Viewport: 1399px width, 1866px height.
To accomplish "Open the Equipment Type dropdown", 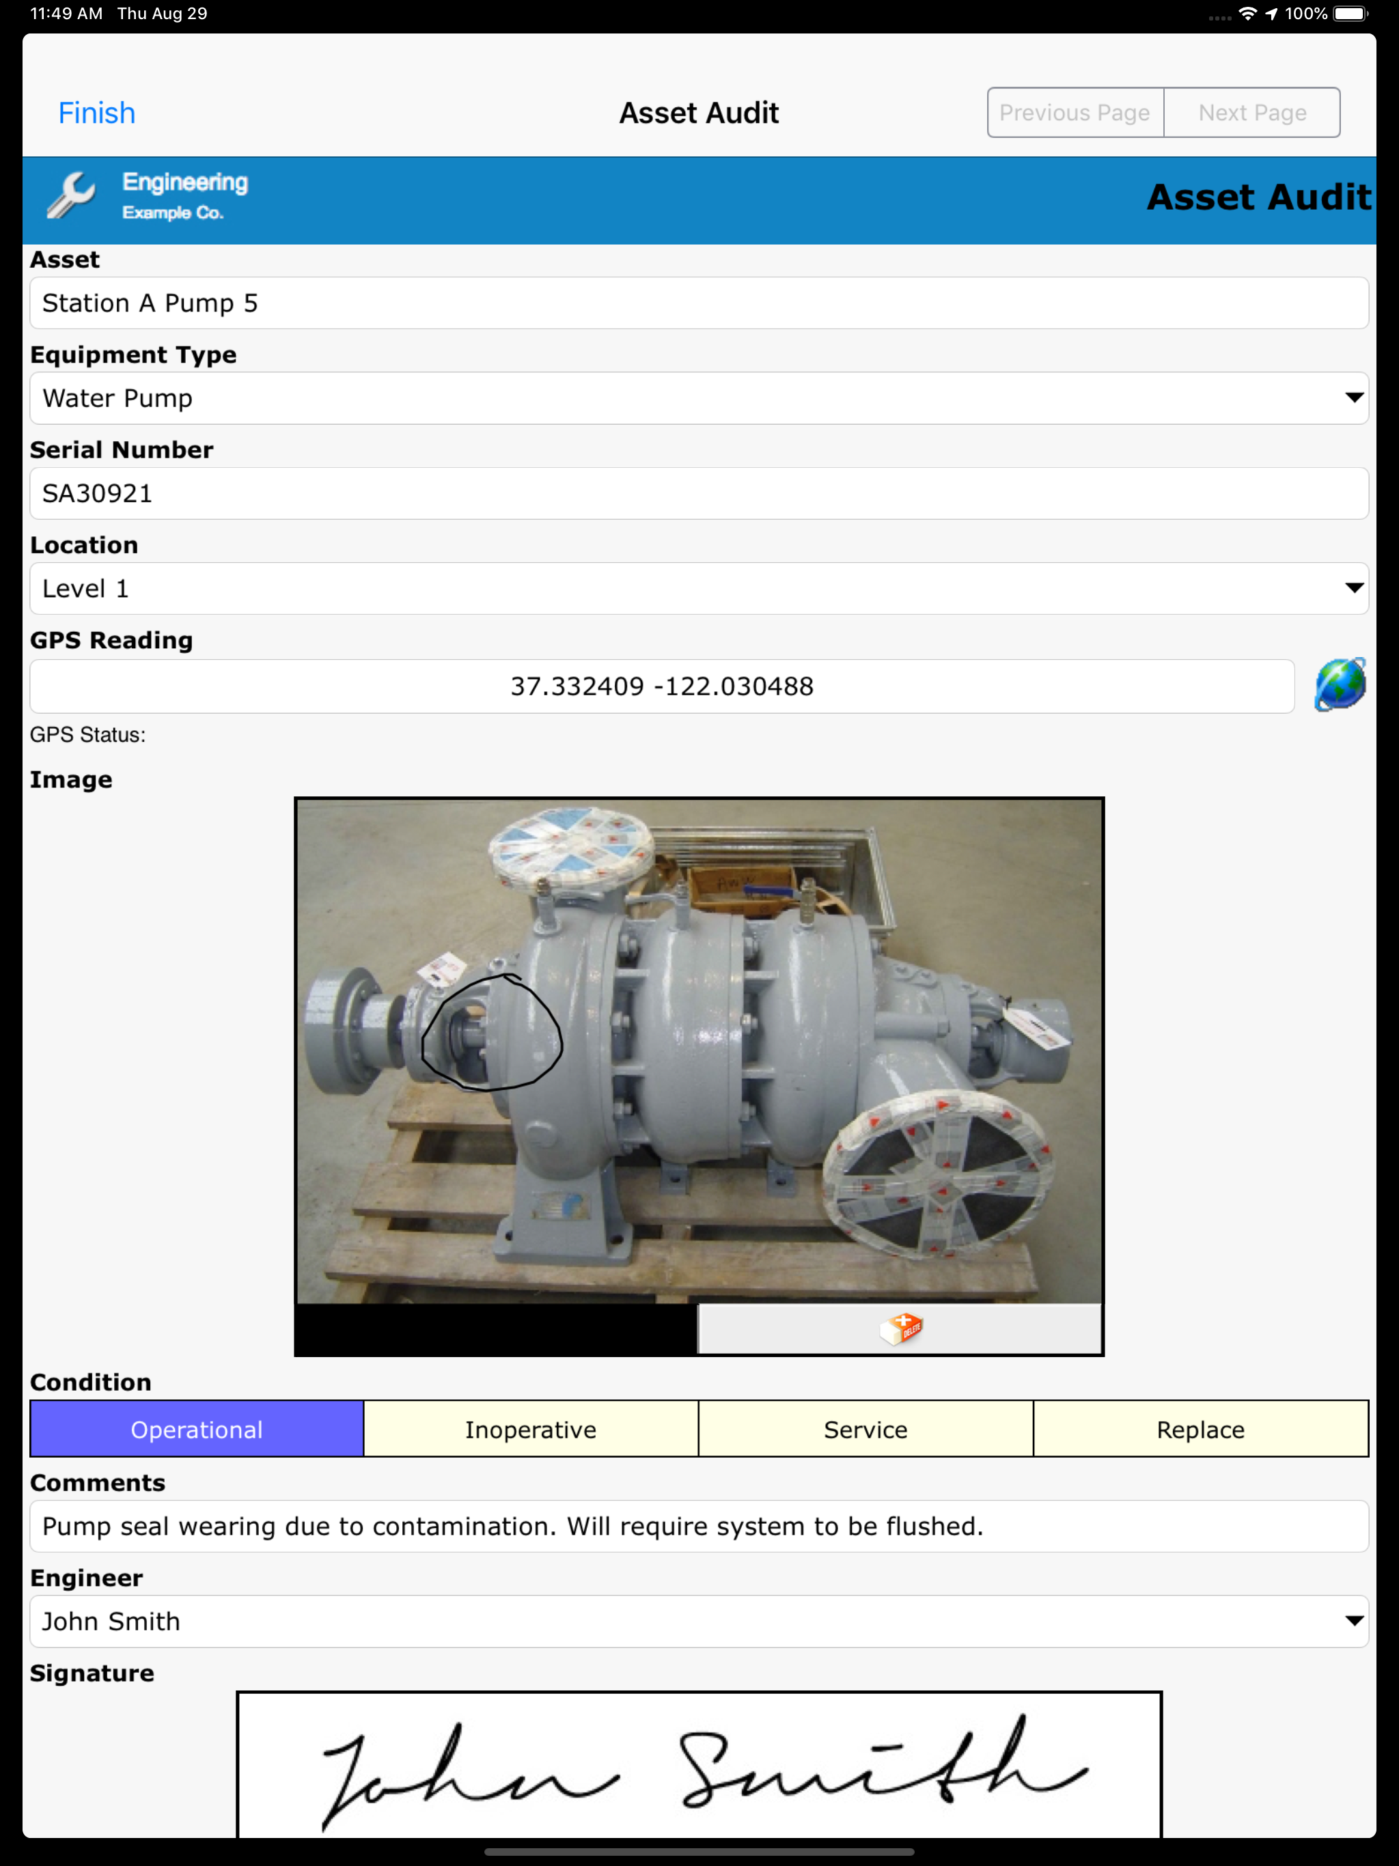I will pos(699,398).
